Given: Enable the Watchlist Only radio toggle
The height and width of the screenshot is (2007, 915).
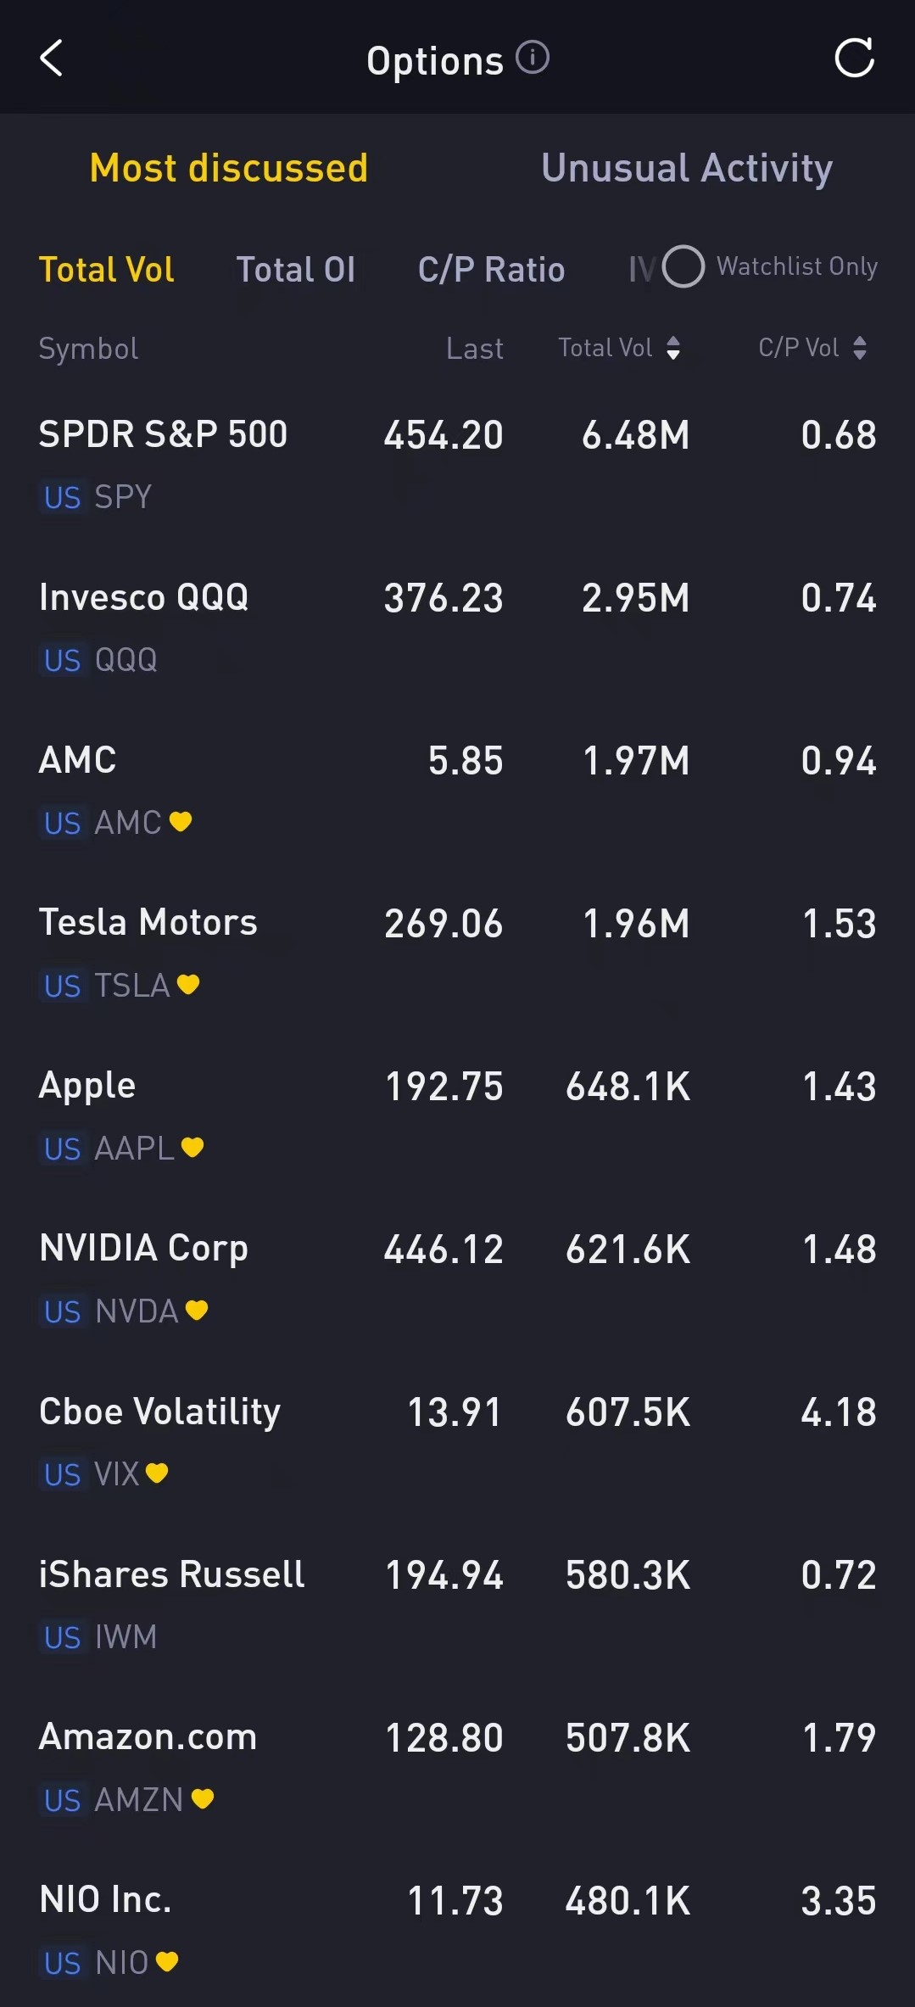Looking at the screenshot, I should click(683, 266).
